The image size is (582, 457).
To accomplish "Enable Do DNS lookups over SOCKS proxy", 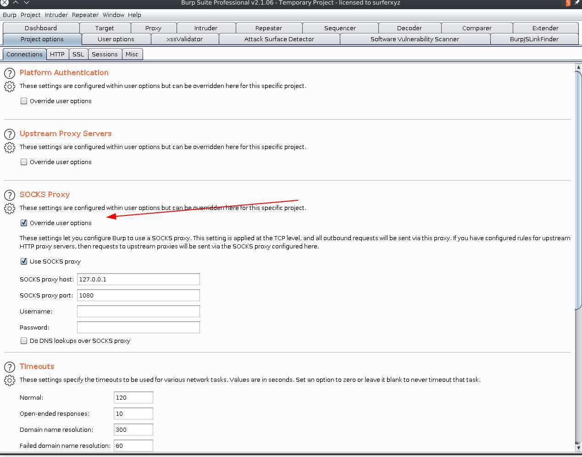I will coord(24,341).
